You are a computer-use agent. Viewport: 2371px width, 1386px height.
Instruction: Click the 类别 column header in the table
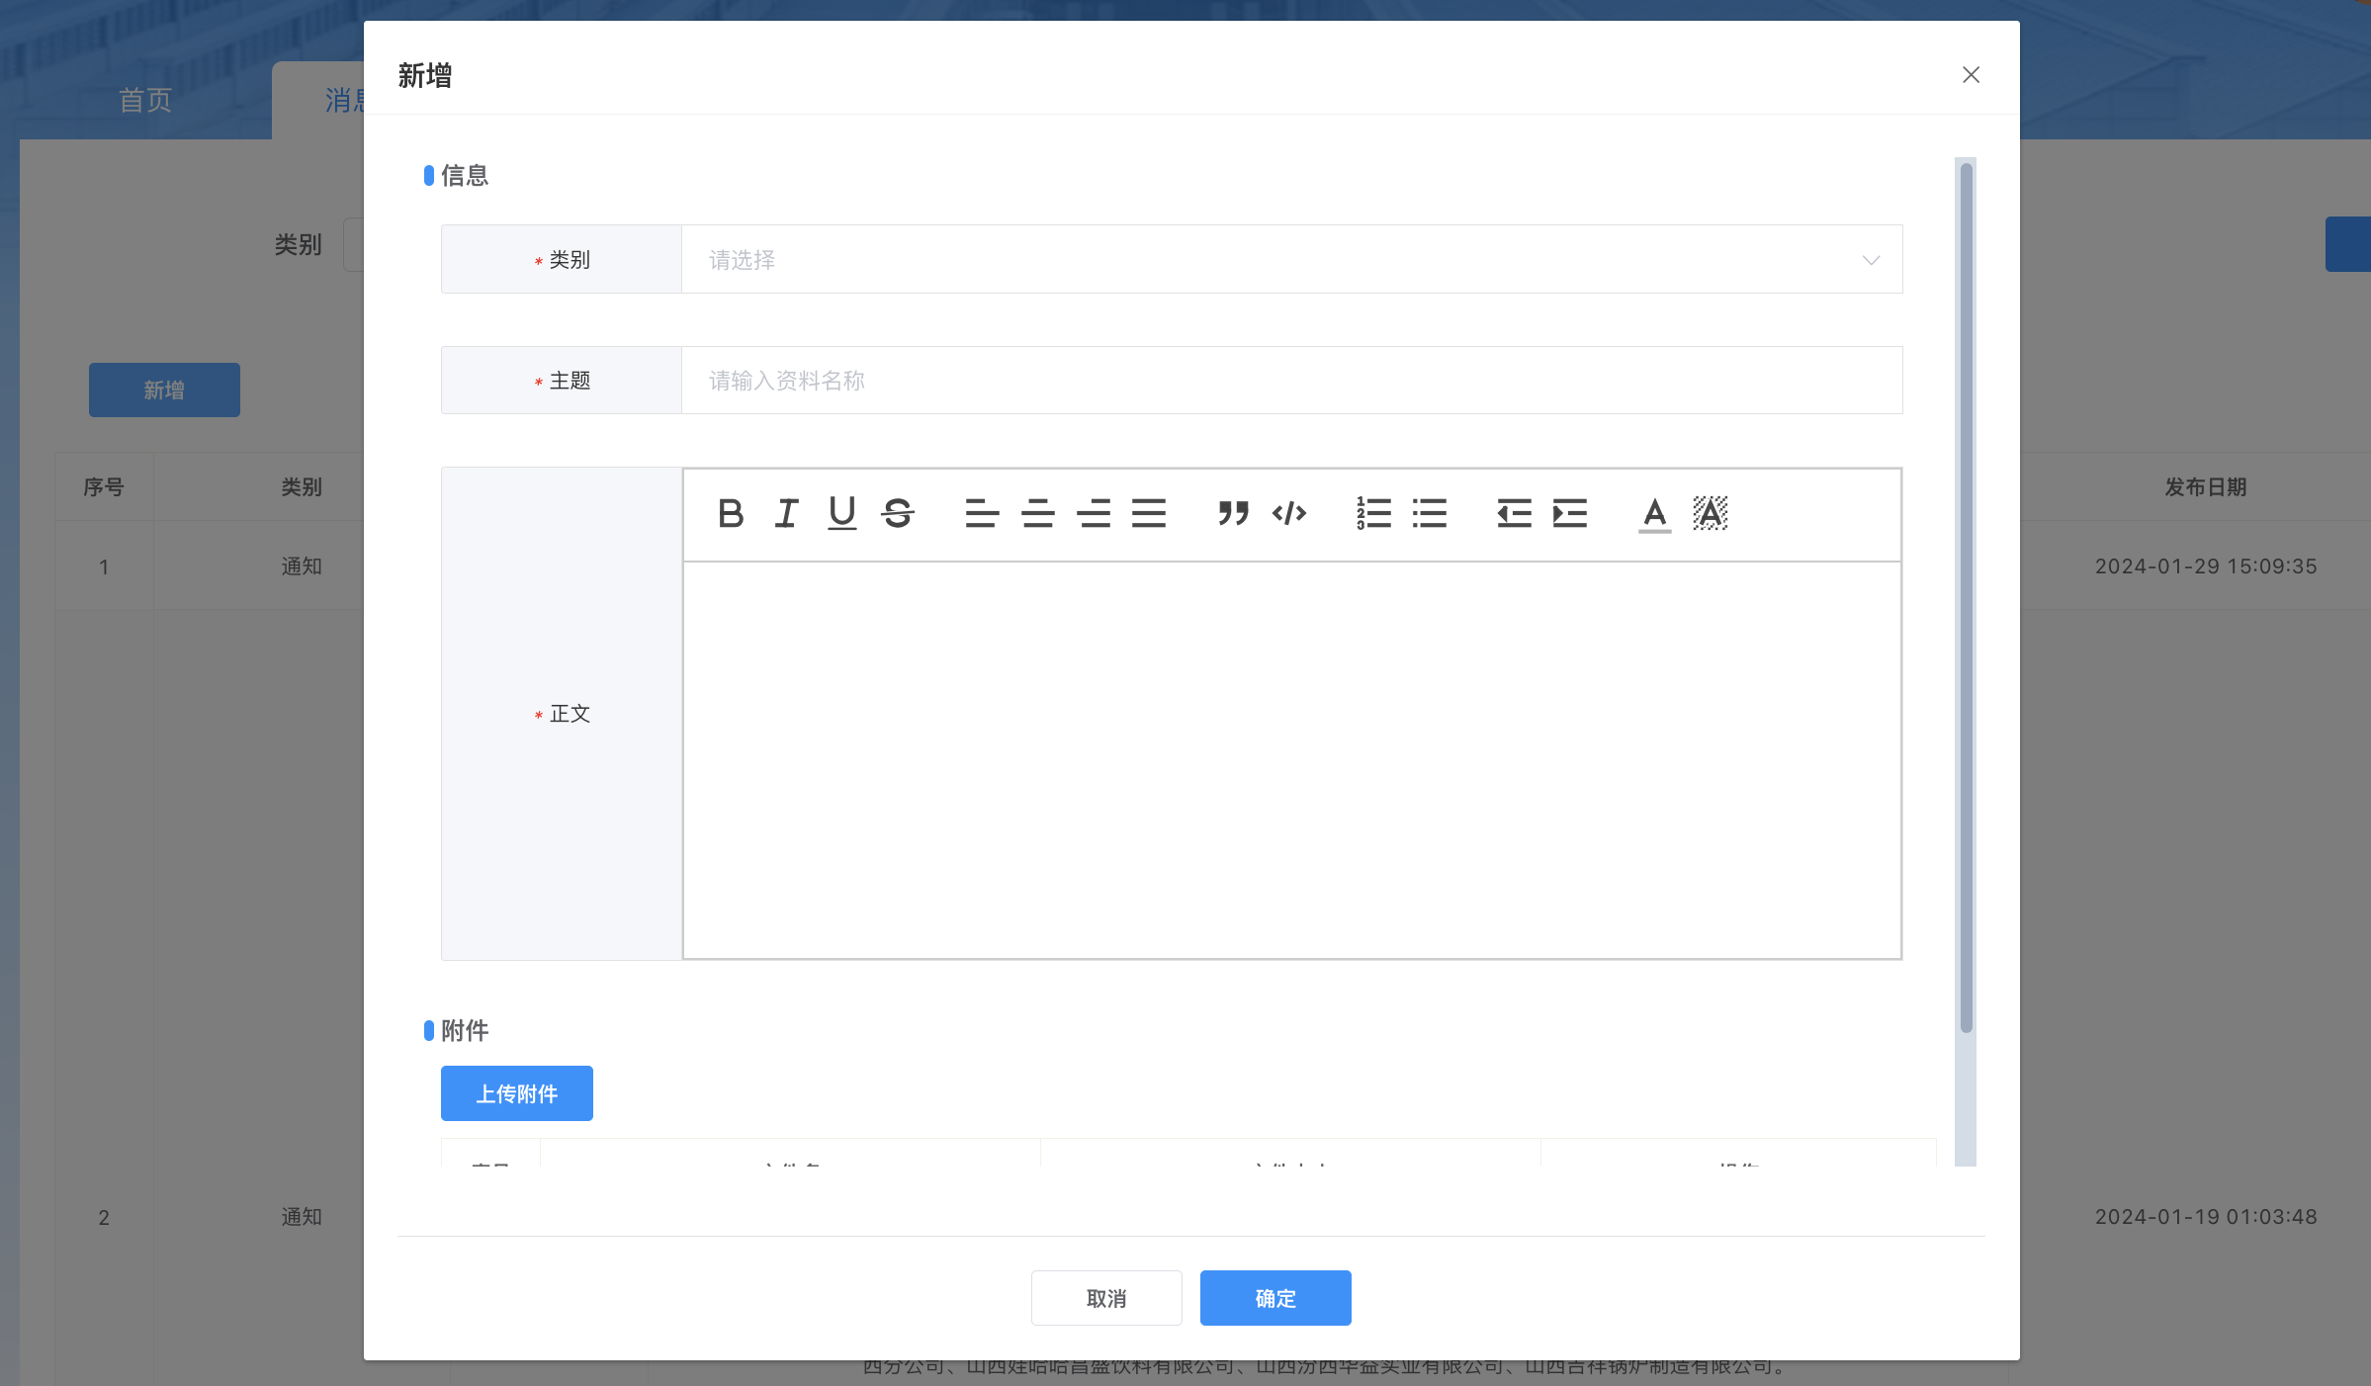click(x=302, y=486)
